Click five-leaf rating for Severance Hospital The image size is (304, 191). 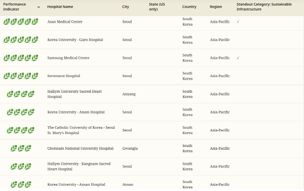21,76
